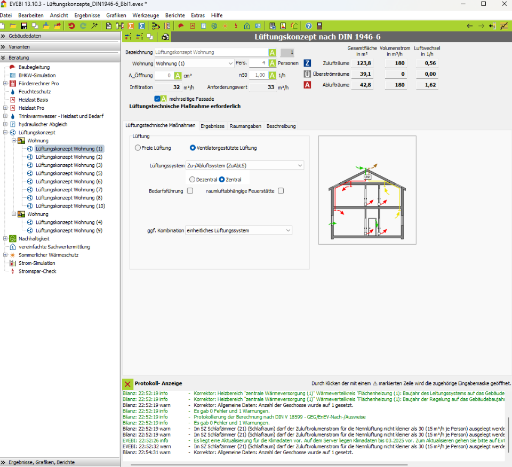Screen dimensions: 512x467
Task: Select Lüftungskonzept Wohnung (5) in tree
Action: (69, 173)
